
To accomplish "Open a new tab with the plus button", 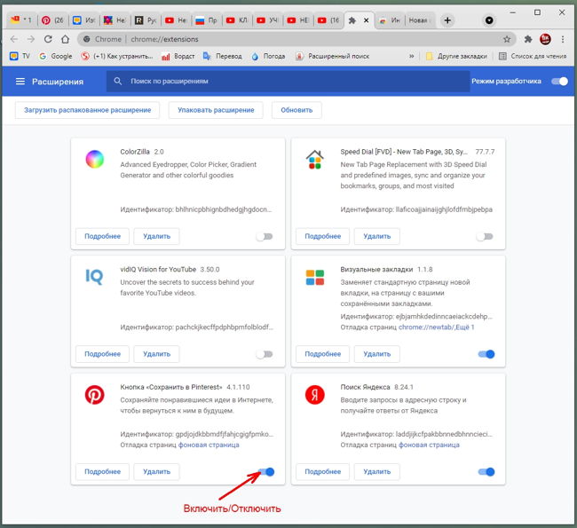I will [447, 20].
